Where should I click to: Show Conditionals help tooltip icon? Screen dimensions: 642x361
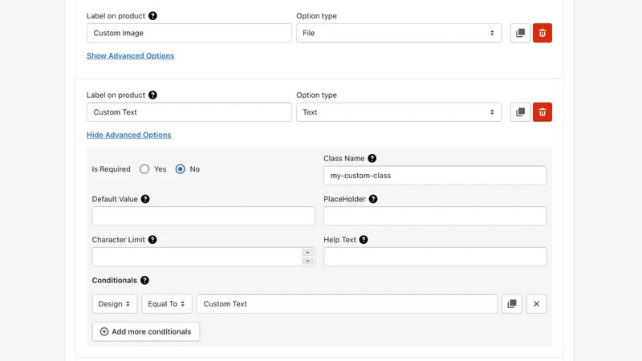coord(144,280)
